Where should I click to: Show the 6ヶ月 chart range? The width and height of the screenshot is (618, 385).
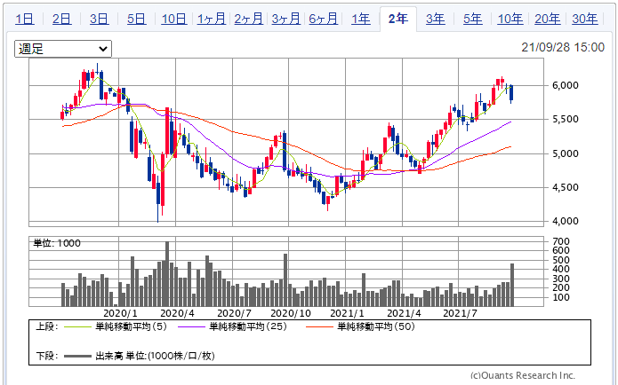pyautogui.click(x=324, y=19)
